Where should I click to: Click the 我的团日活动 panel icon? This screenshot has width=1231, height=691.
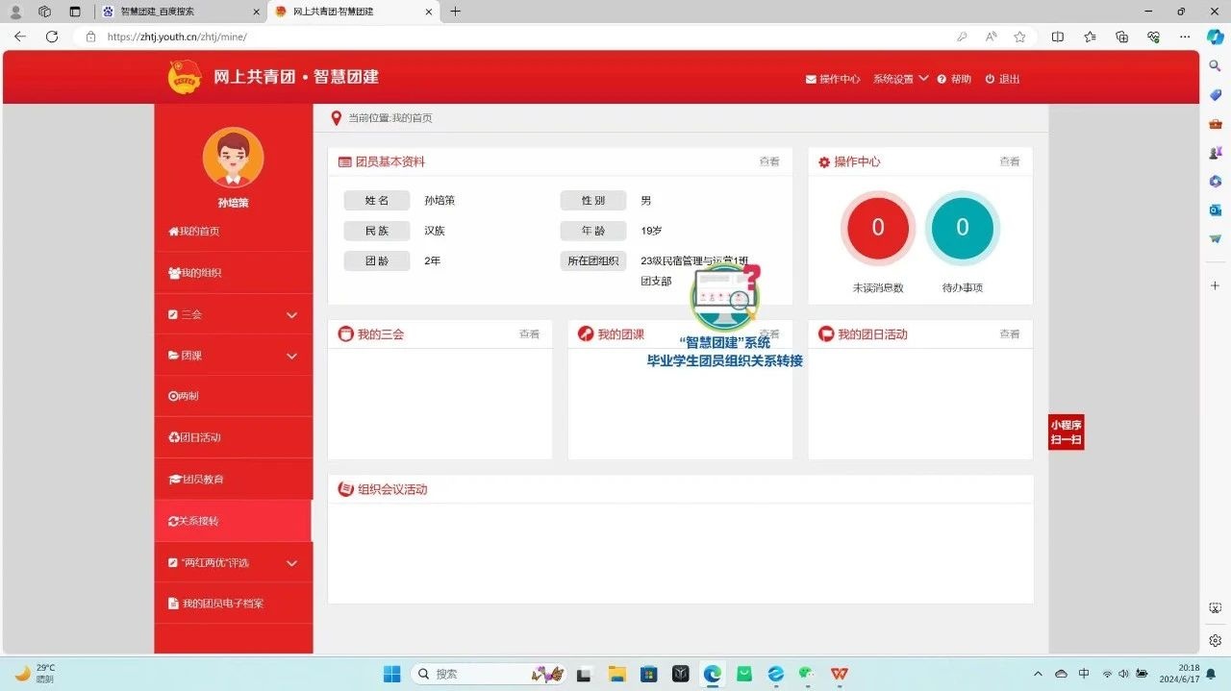pos(825,334)
